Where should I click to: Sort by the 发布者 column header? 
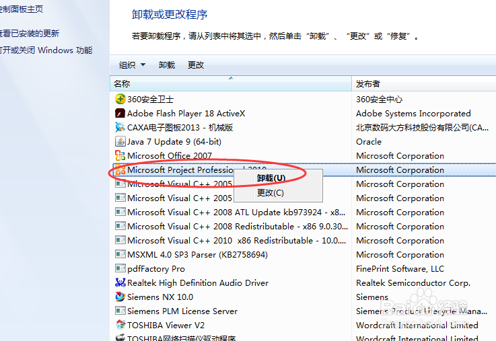click(x=424, y=84)
